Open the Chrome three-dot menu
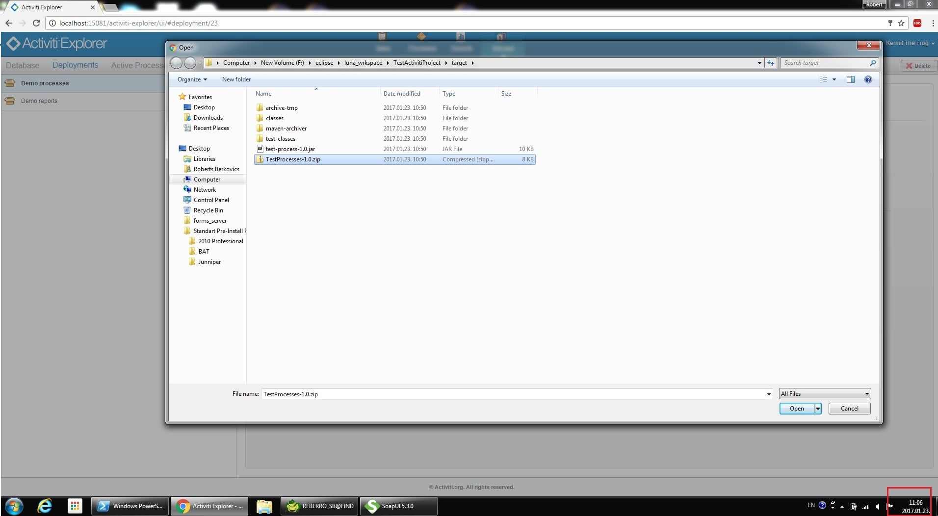Image resolution: width=938 pixels, height=516 pixels. [x=933, y=23]
